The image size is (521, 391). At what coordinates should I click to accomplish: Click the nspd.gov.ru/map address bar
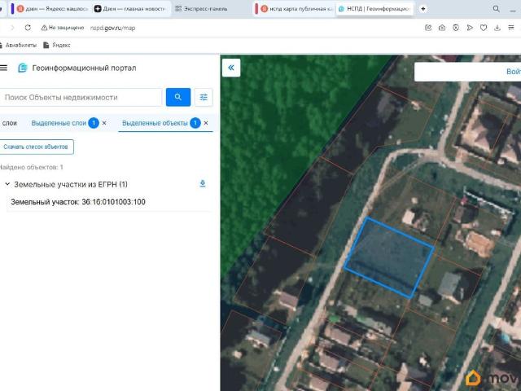(112, 28)
